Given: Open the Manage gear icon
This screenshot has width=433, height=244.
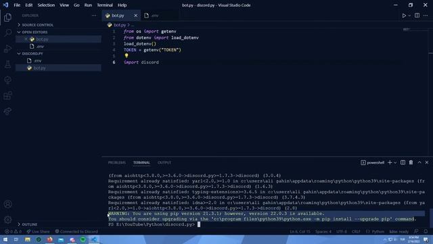Looking at the screenshot, I should pos(7,220).
